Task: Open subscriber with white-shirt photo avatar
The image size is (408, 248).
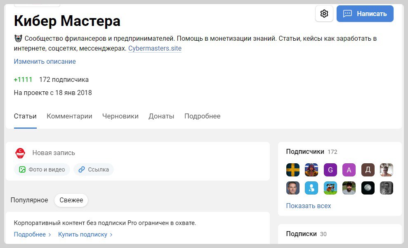Action: coord(387,170)
